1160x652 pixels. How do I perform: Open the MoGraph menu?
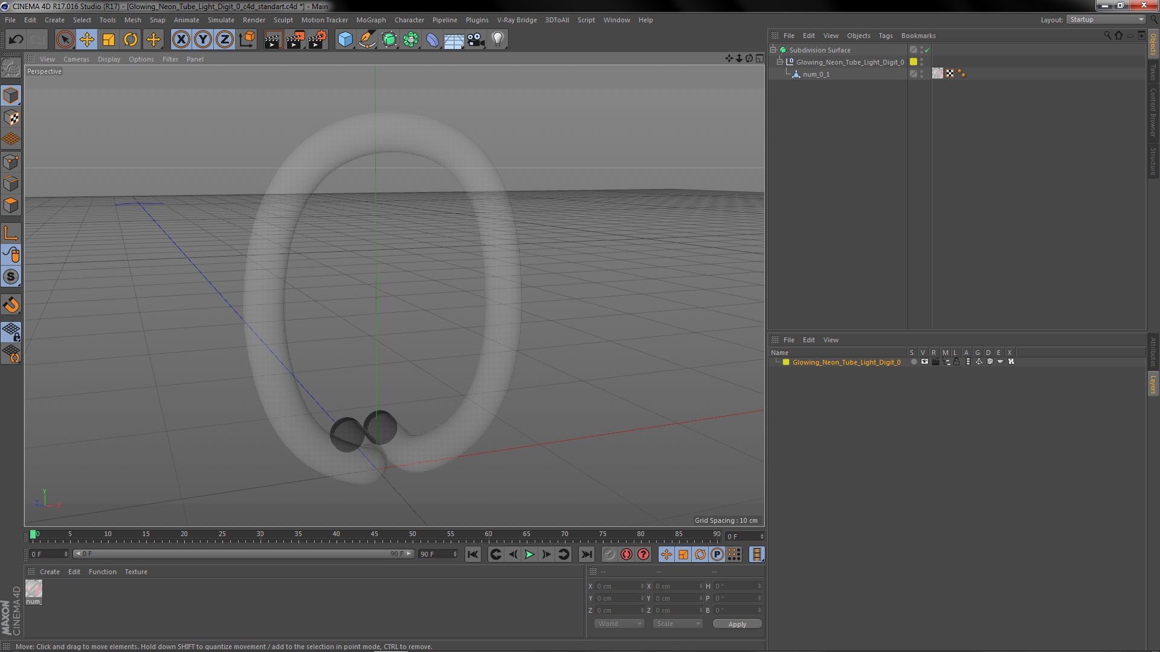pyautogui.click(x=370, y=19)
